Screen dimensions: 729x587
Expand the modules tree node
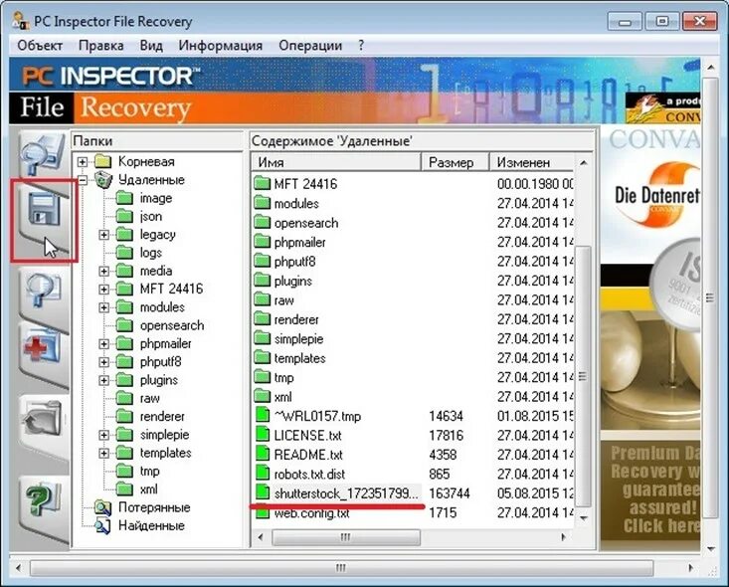tap(104, 307)
